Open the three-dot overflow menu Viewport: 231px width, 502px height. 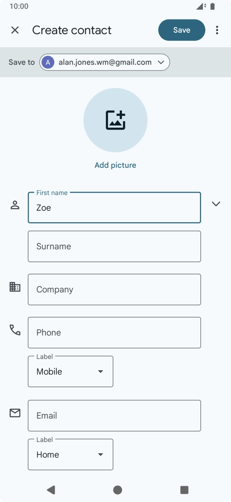coord(217,30)
